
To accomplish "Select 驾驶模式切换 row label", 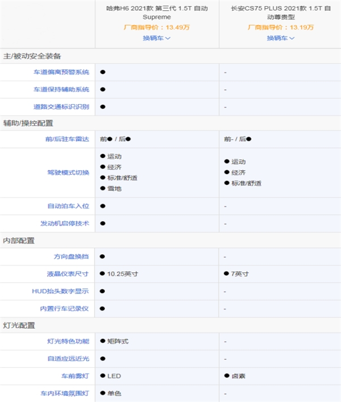I will [x=68, y=172].
